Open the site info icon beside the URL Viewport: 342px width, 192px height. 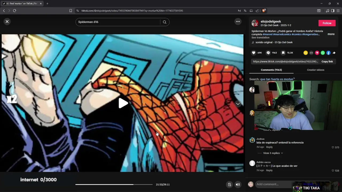click(x=77, y=11)
